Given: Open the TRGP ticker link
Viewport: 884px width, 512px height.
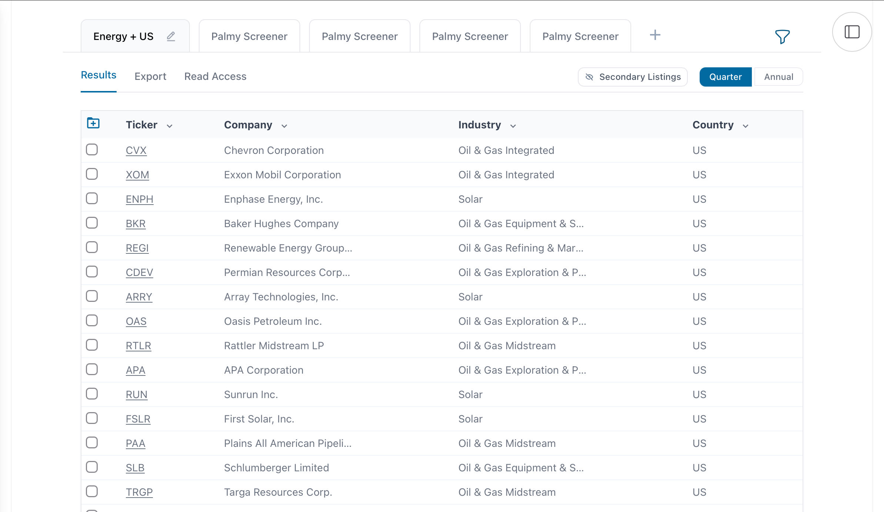Looking at the screenshot, I should pyautogui.click(x=139, y=492).
